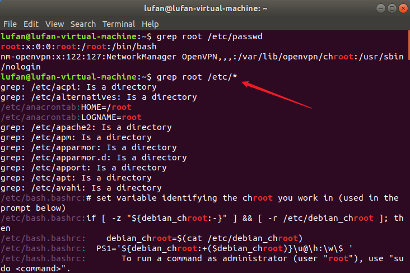
Task: Close the terminal window
Action: (403, 8)
